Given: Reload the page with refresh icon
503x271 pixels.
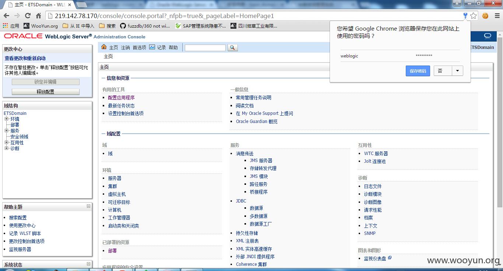Looking at the screenshot, I should click(28, 16).
